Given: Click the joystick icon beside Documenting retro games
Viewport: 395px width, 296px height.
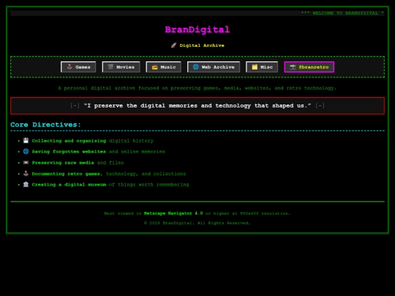Looking at the screenshot, I should pyautogui.click(x=26, y=173).
